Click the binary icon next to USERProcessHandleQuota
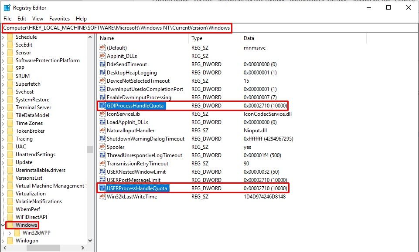 click(x=102, y=188)
